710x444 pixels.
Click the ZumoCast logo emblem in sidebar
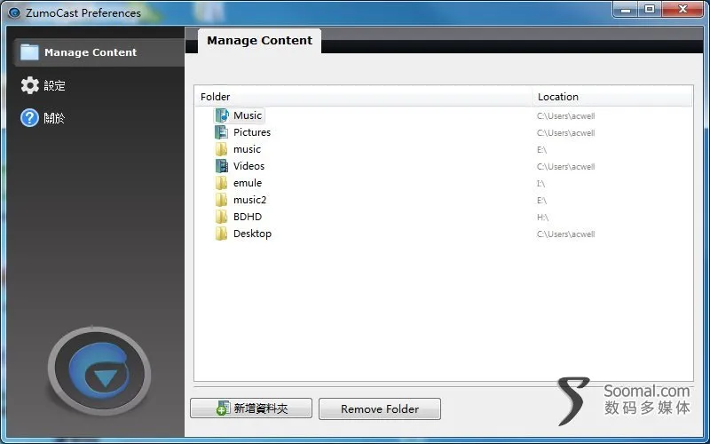[x=99, y=371]
